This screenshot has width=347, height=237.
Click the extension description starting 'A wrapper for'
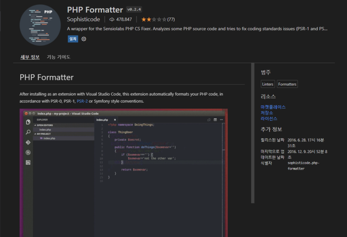[197, 29]
